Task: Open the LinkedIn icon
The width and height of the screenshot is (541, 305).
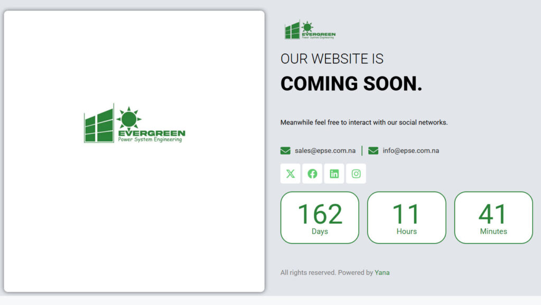Action: 334,173
